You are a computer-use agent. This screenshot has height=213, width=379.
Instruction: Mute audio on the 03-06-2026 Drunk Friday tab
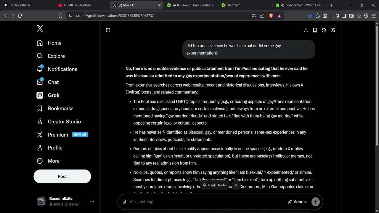pyautogui.click(x=174, y=5)
